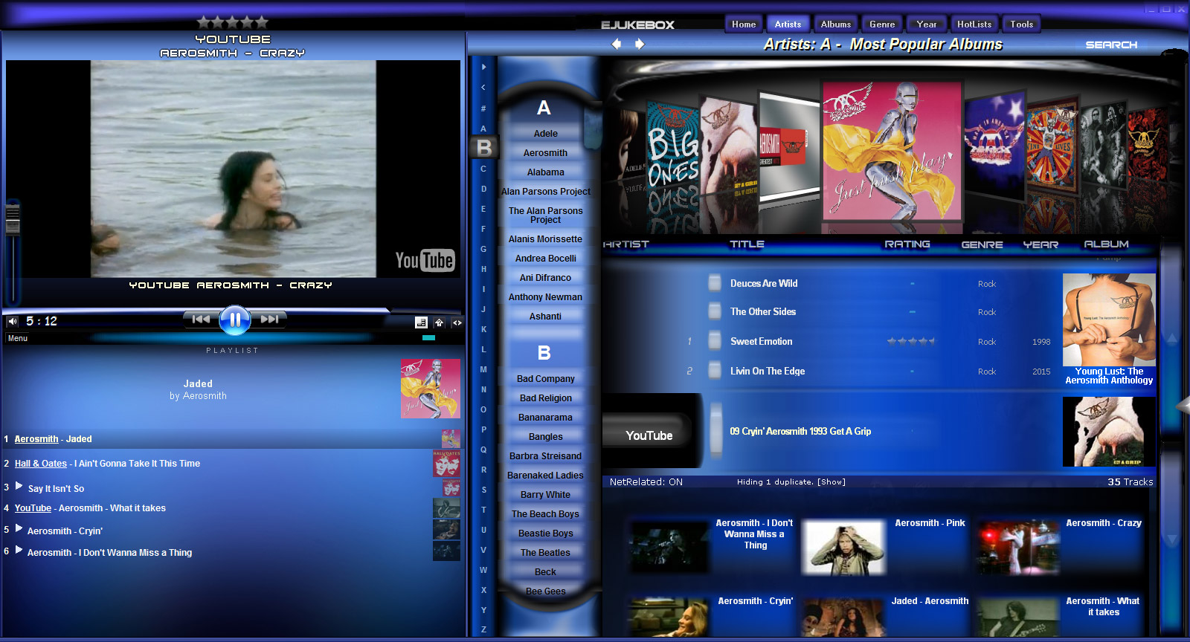Image resolution: width=1190 pixels, height=642 pixels.
Task: Select Alanis Morissette in the artist list
Action: (545, 239)
